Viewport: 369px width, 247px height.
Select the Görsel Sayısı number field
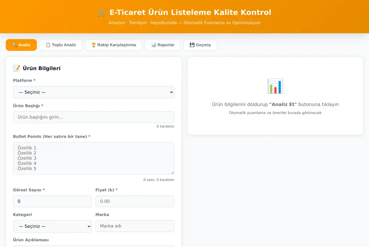52,201
